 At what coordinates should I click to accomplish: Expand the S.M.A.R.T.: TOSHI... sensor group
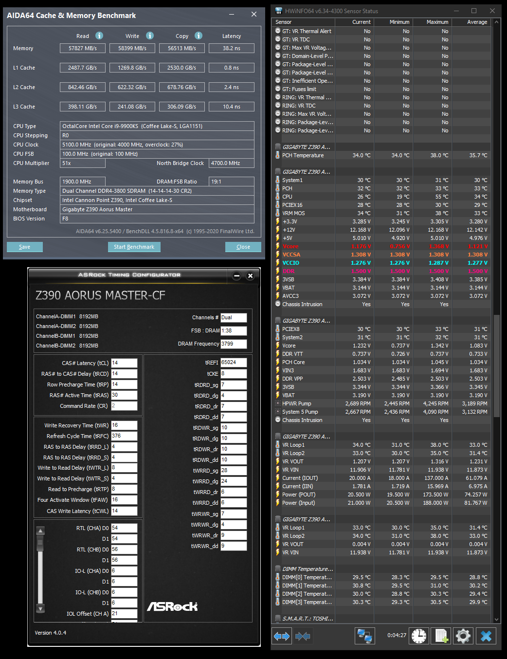point(277,619)
